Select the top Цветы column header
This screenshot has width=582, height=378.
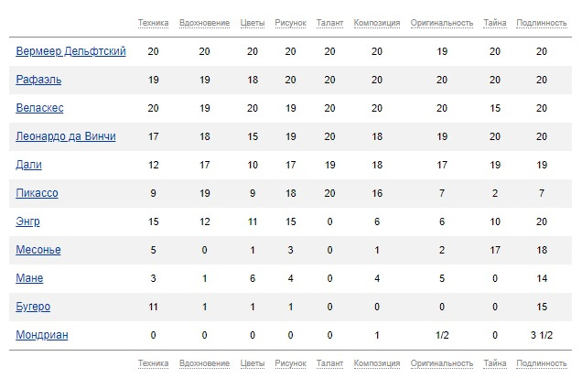253,22
